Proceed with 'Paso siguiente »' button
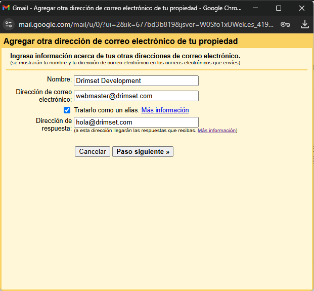 [x=143, y=152]
